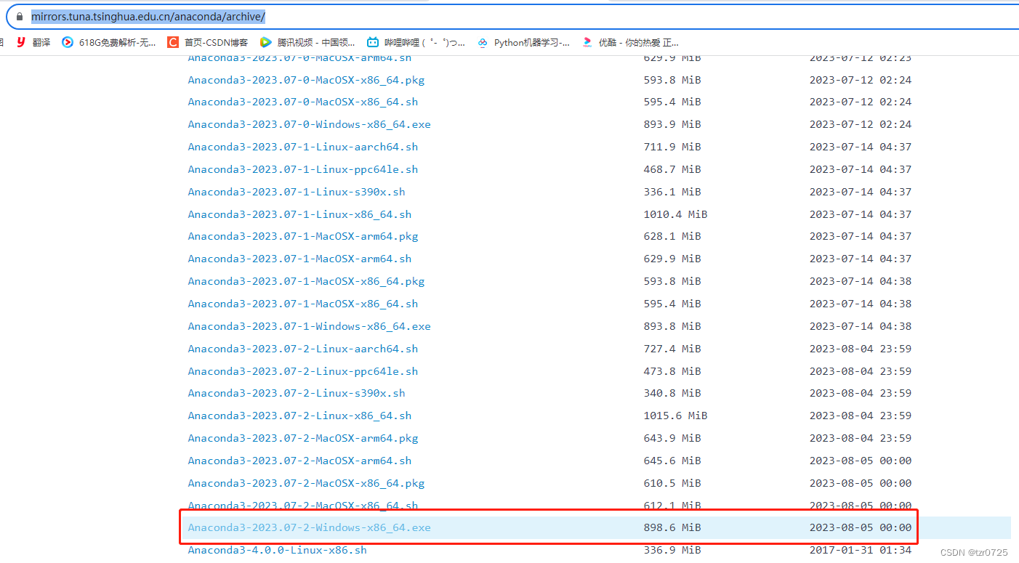Click the 893.9 MiB size value
Screen dimensions: 1019x563
(x=672, y=124)
